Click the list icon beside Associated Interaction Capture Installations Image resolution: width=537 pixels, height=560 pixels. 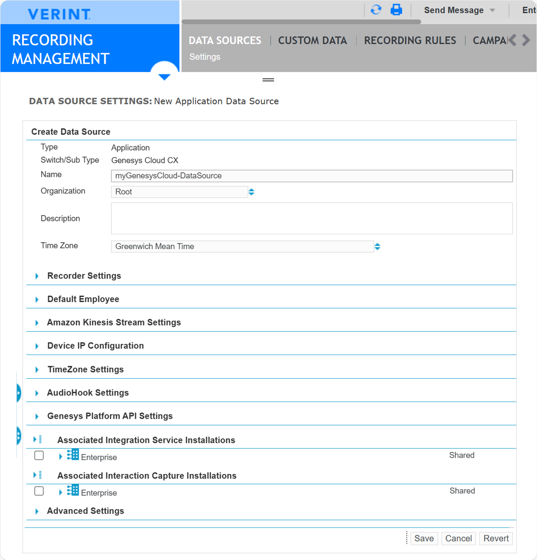click(x=40, y=475)
